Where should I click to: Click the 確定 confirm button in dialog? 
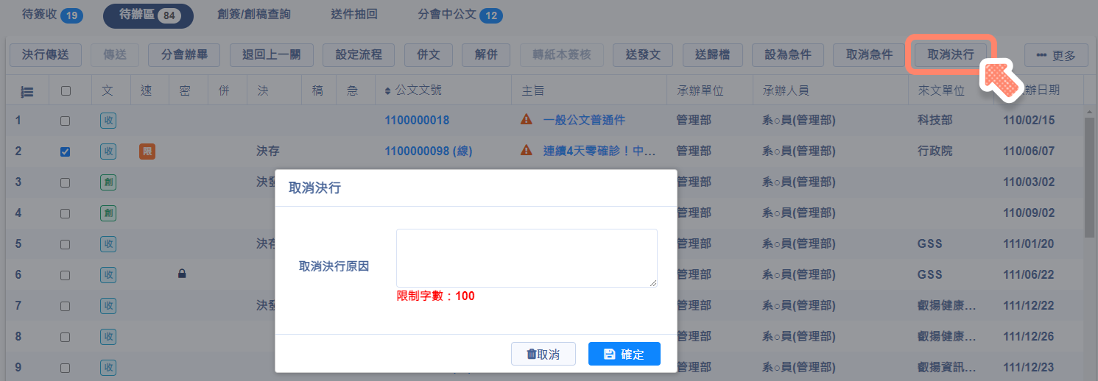(x=624, y=354)
